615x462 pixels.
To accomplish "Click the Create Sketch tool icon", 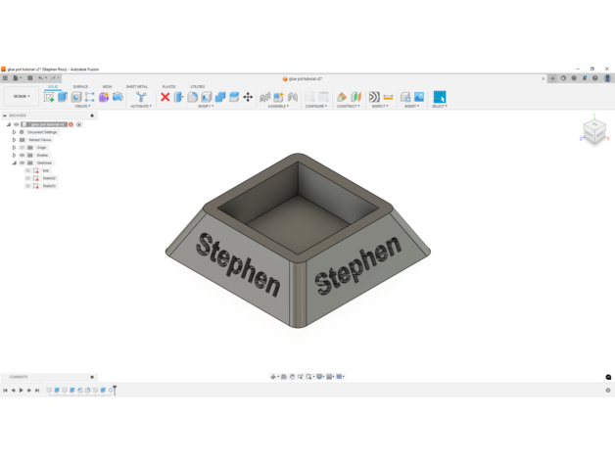I will click(x=49, y=97).
